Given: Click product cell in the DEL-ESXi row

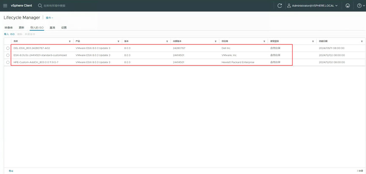Looking at the screenshot, I should (93, 48).
